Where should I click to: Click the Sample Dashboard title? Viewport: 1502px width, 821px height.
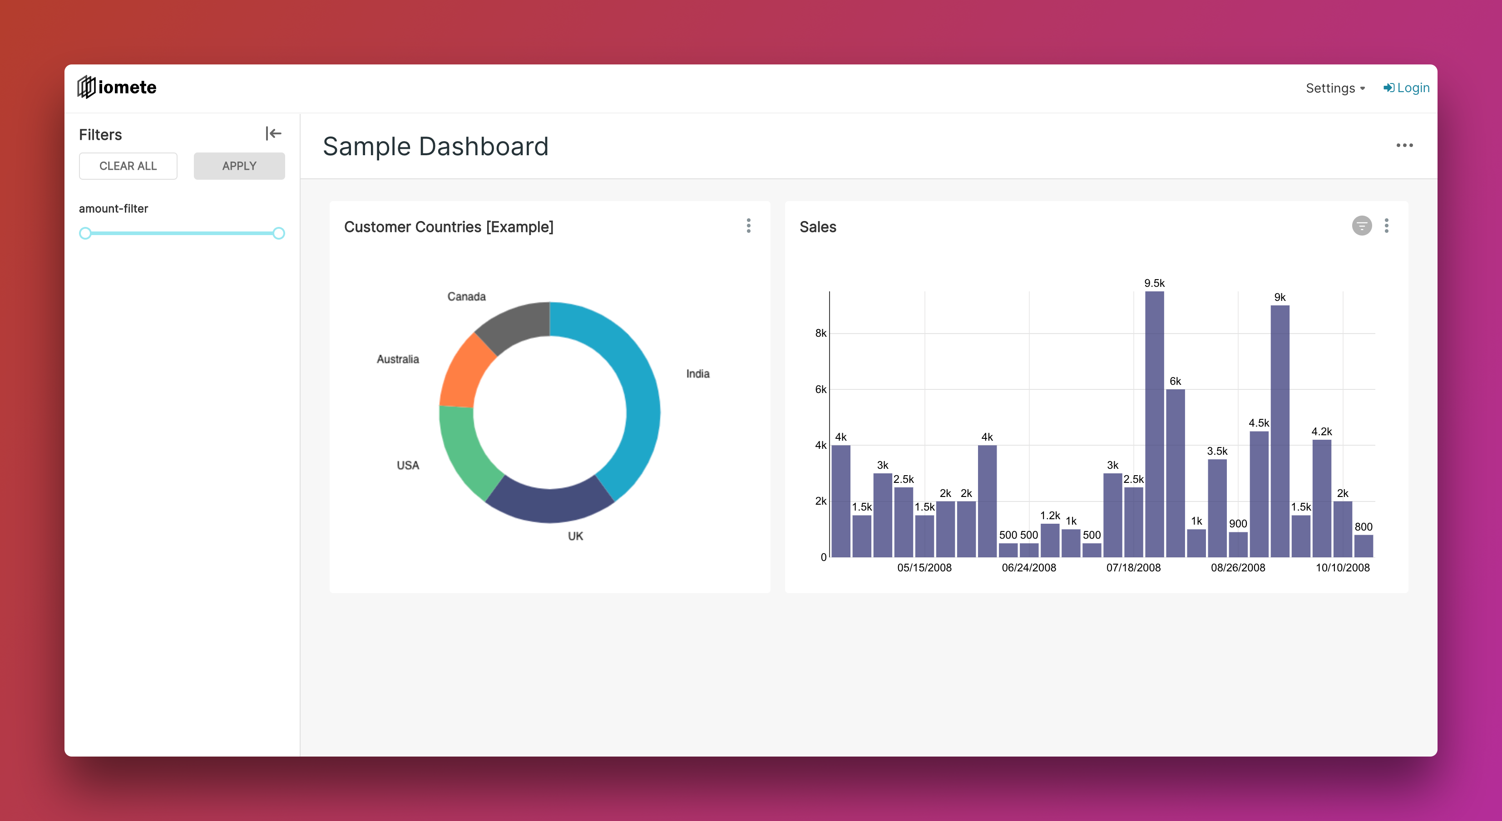[435, 146]
